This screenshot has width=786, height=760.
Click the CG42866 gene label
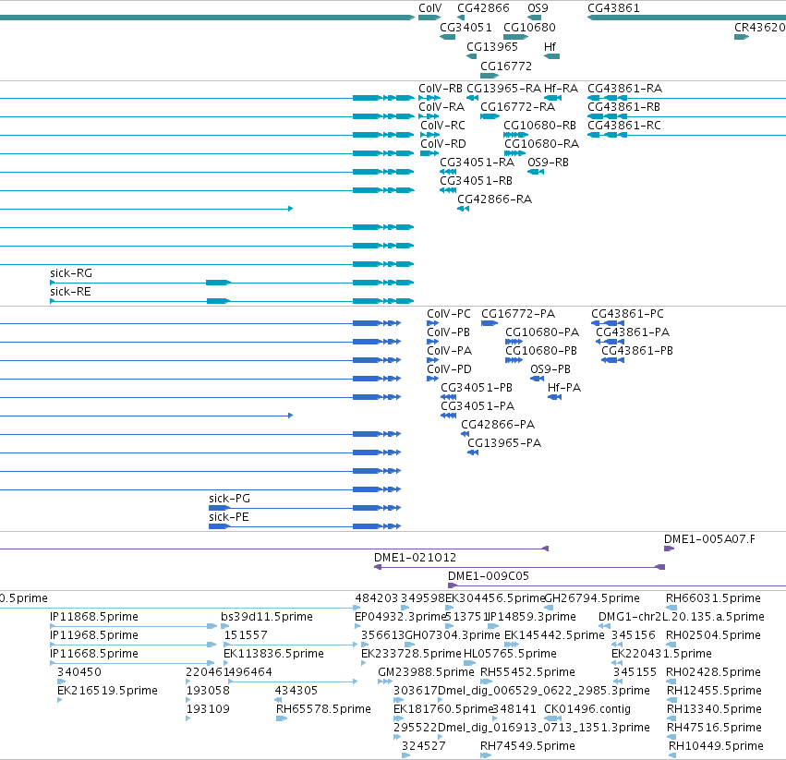point(483,8)
